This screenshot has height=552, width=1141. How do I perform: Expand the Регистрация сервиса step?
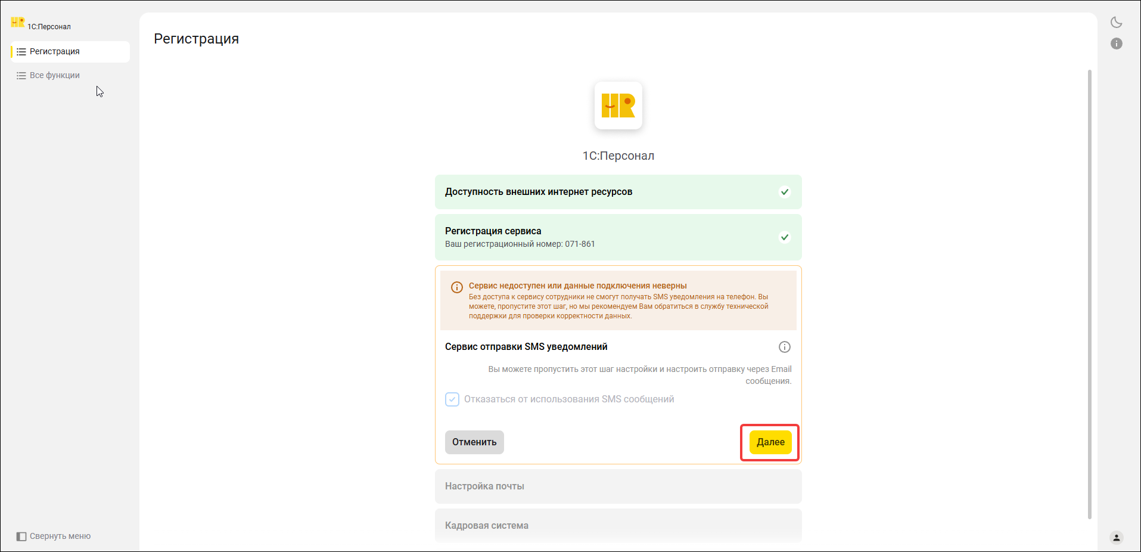point(618,237)
